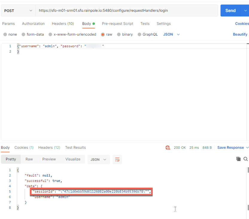Expand the JSON body format dropdown
This screenshot has width=249, height=219.
pos(171,34)
